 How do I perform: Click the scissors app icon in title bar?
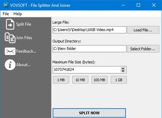6,5
